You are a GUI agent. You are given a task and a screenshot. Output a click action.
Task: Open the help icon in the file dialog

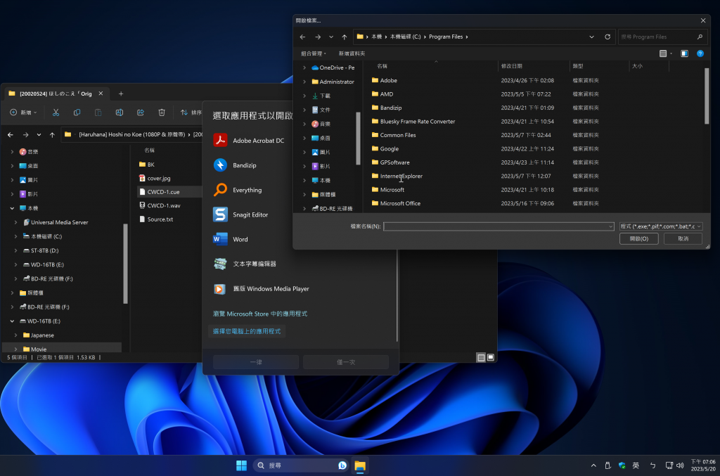click(x=700, y=53)
